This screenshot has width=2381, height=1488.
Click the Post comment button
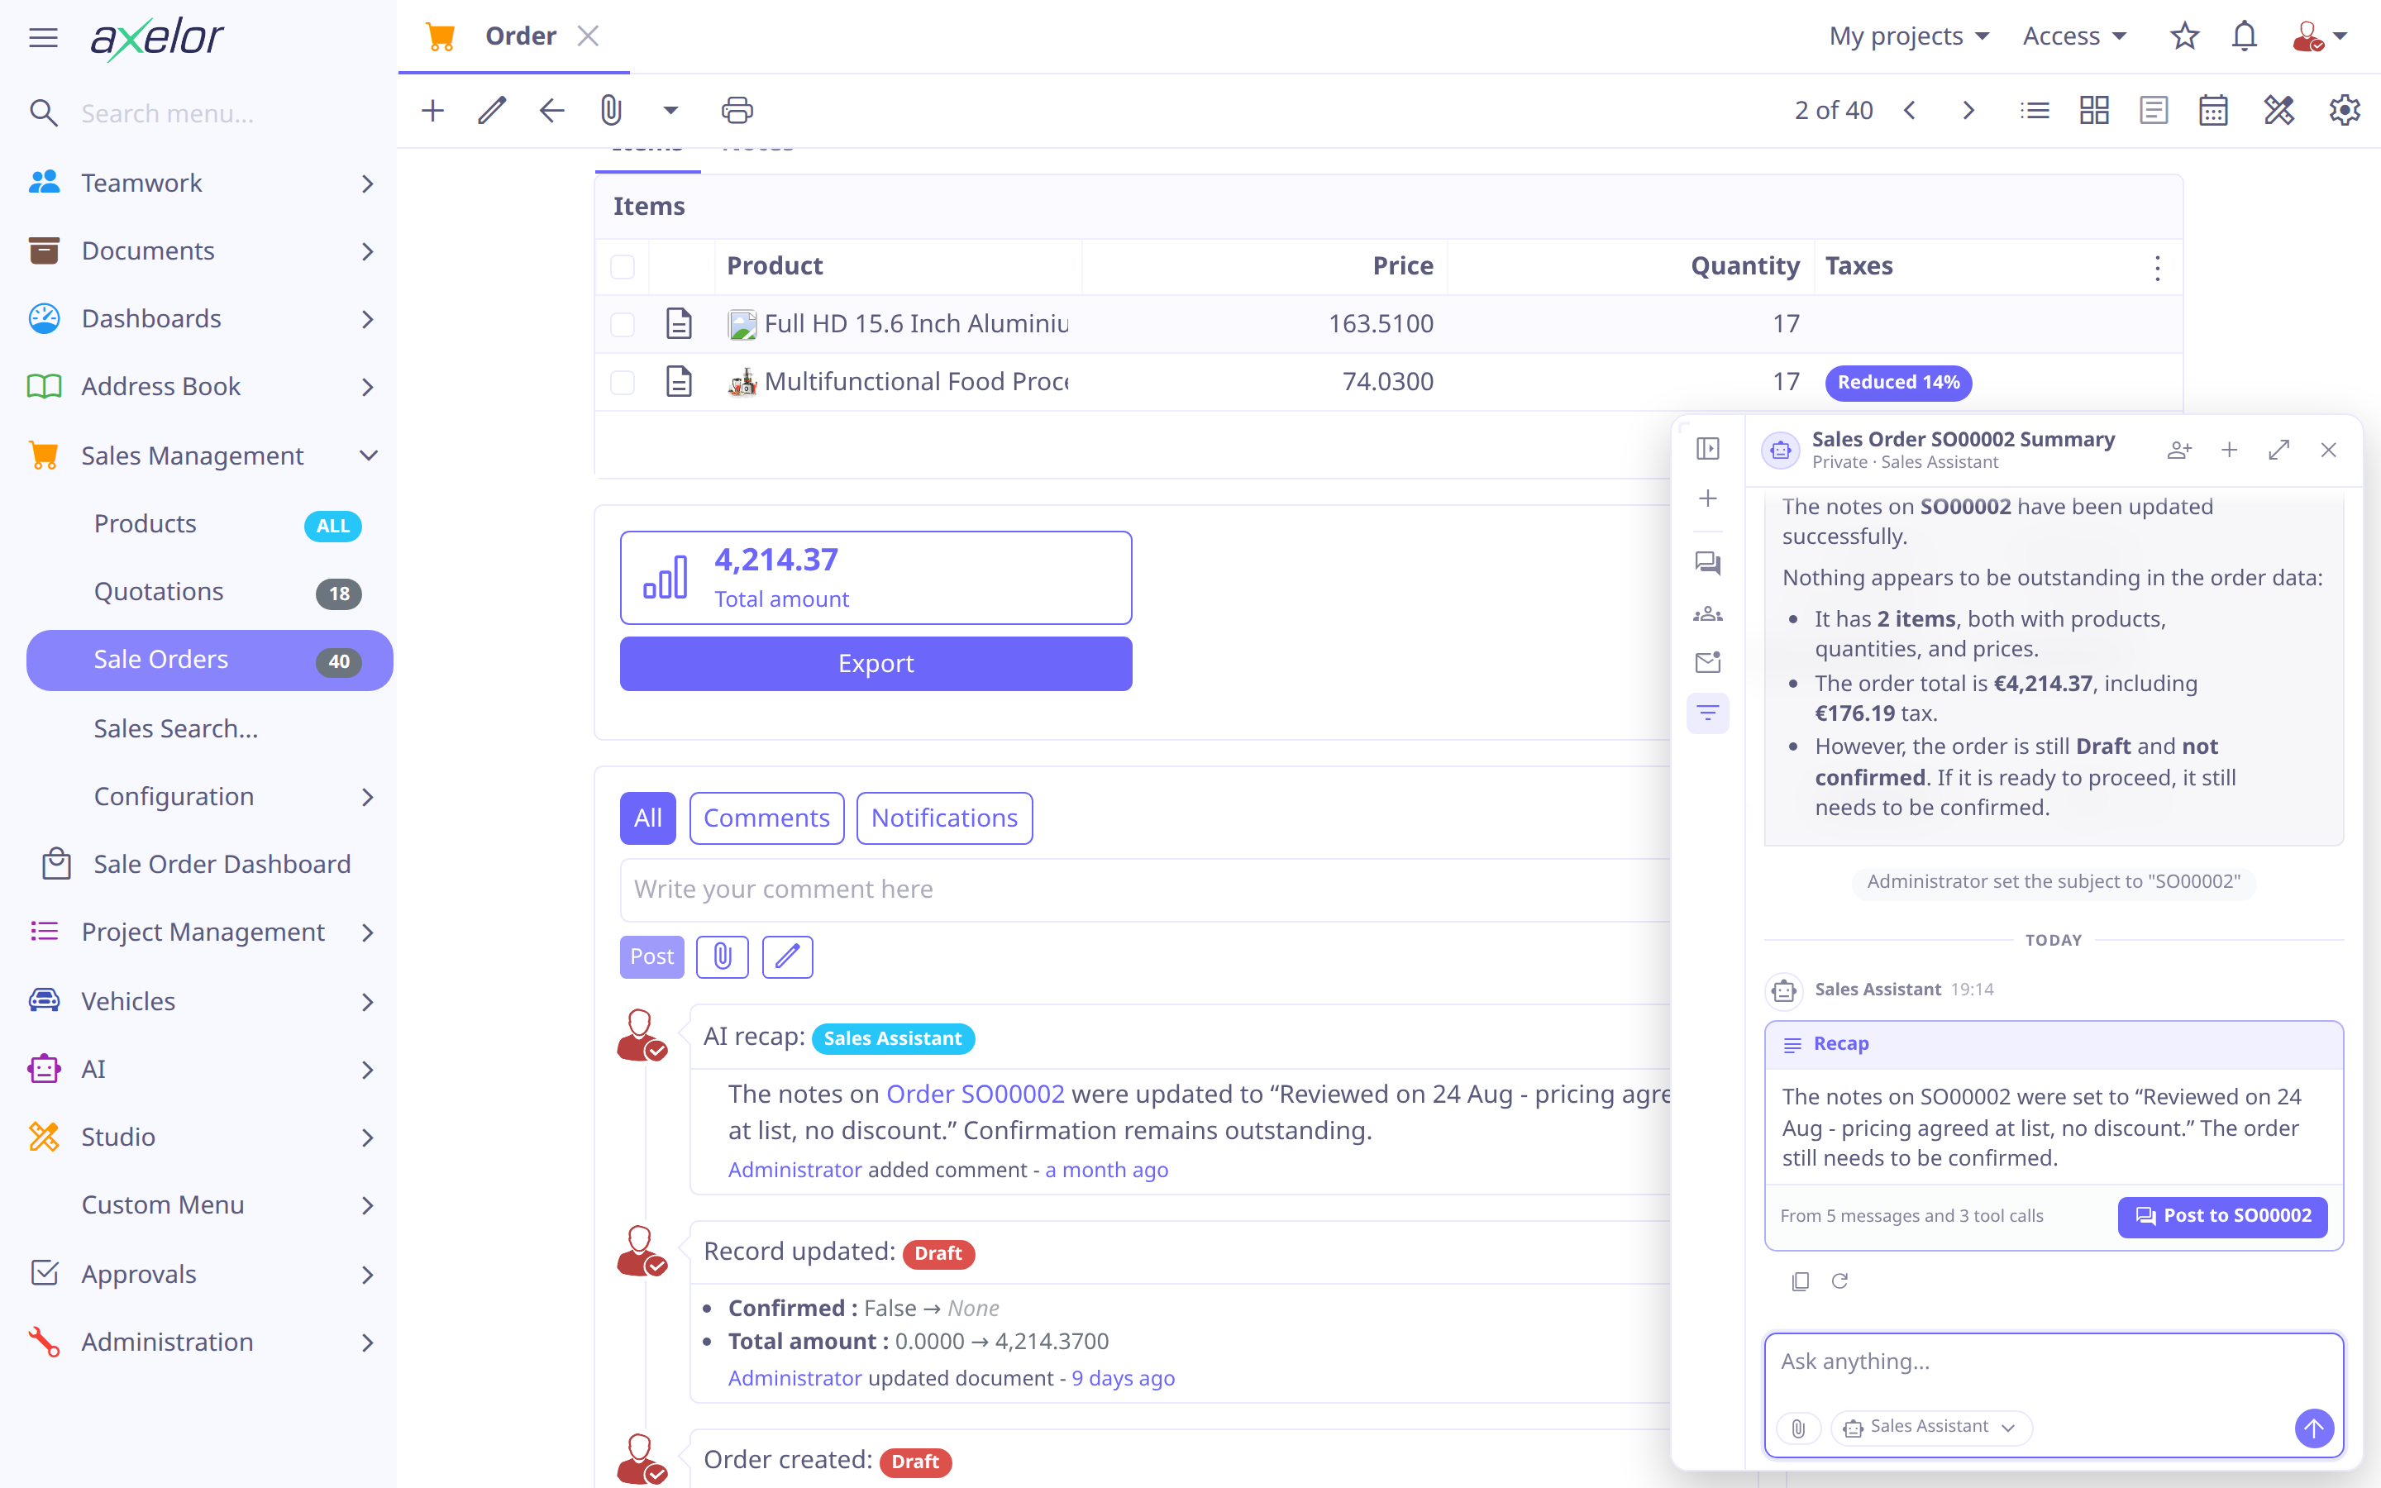(x=651, y=956)
